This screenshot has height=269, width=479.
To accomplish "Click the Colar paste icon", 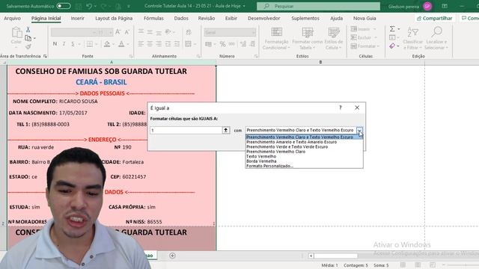I will 16,36.
